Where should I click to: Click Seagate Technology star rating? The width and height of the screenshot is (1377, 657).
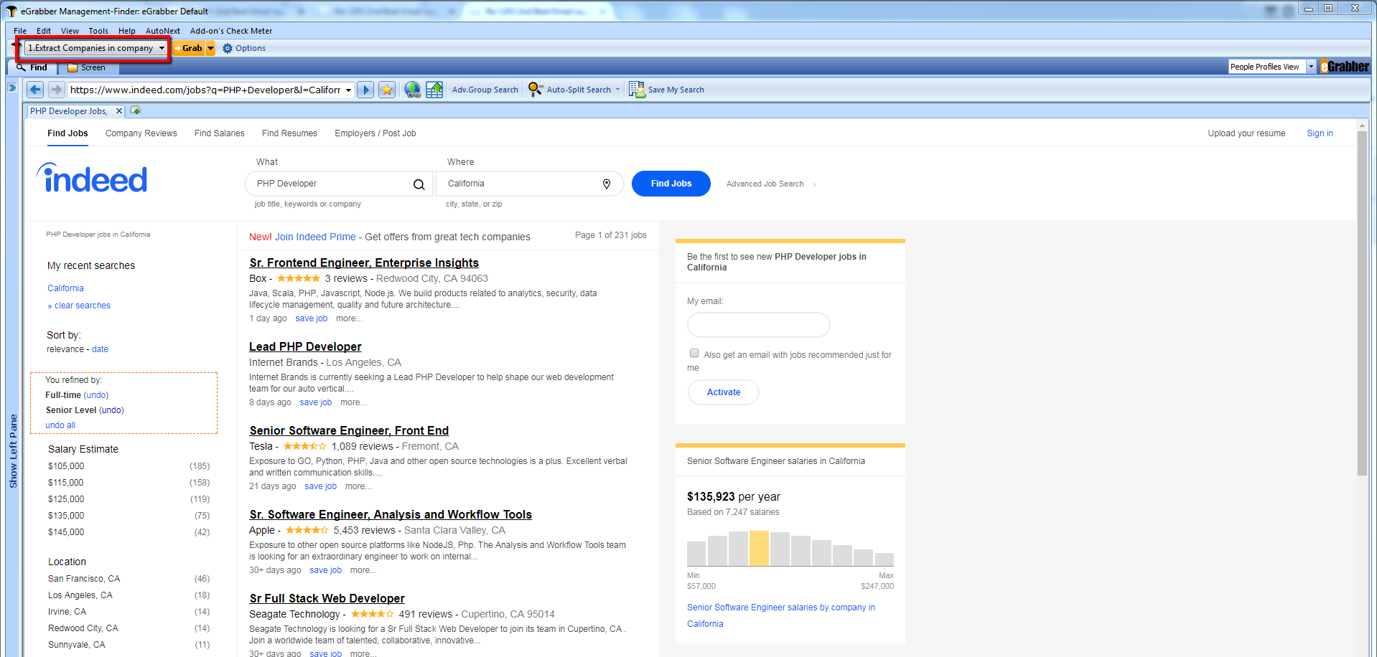click(x=372, y=614)
